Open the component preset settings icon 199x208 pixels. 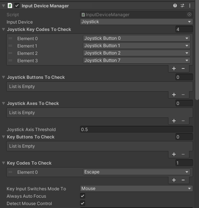tap(182, 6)
